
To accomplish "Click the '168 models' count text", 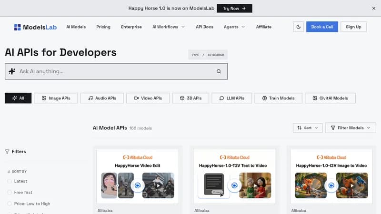I will point(140,128).
